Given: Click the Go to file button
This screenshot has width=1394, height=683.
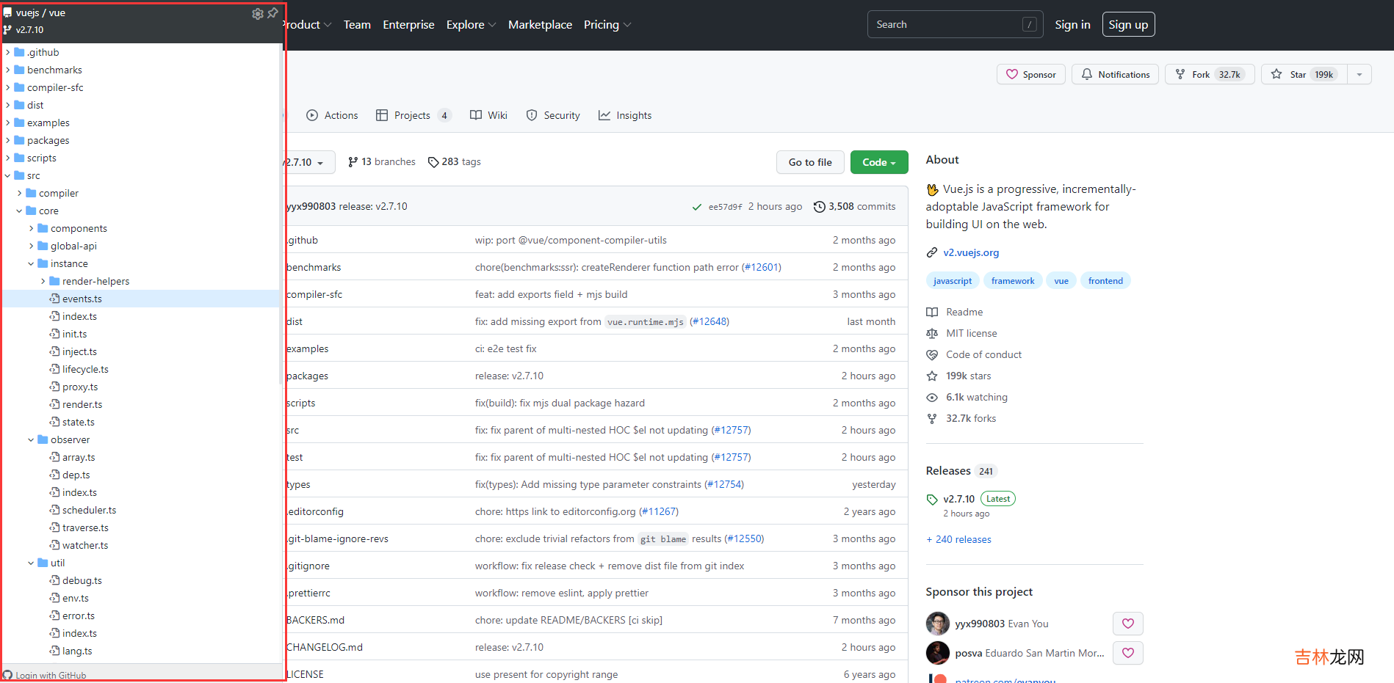Looking at the screenshot, I should [810, 162].
